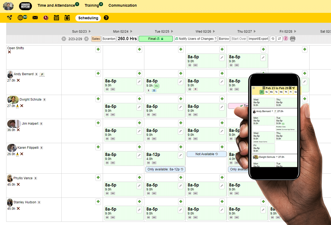Check messages via the envelope icon

35,18
